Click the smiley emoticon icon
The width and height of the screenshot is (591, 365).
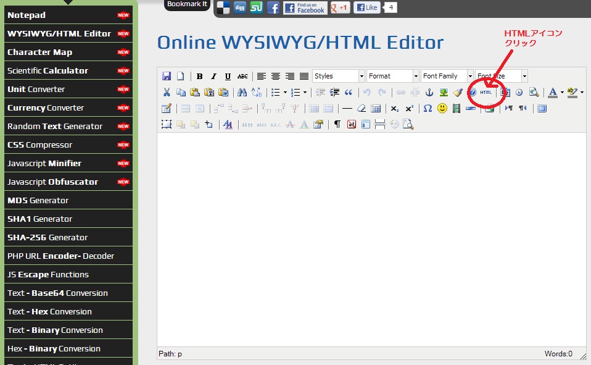442,109
